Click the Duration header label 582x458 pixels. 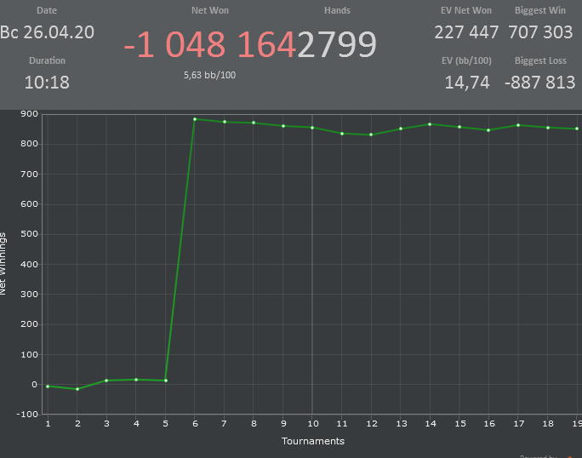pyautogui.click(x=47, y=60)
